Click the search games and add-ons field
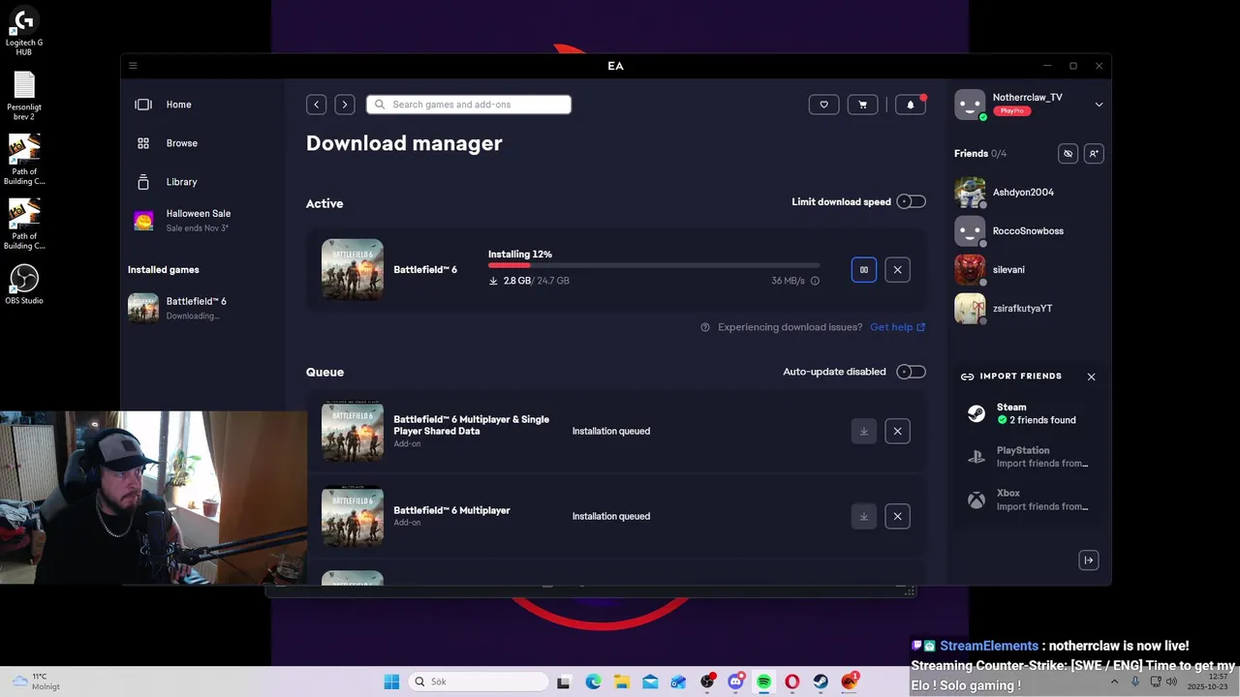 click(x=469, y=105)
